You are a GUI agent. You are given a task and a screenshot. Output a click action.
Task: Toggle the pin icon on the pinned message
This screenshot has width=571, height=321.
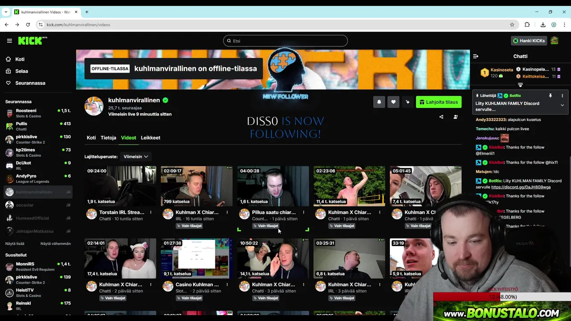(550, 95)
